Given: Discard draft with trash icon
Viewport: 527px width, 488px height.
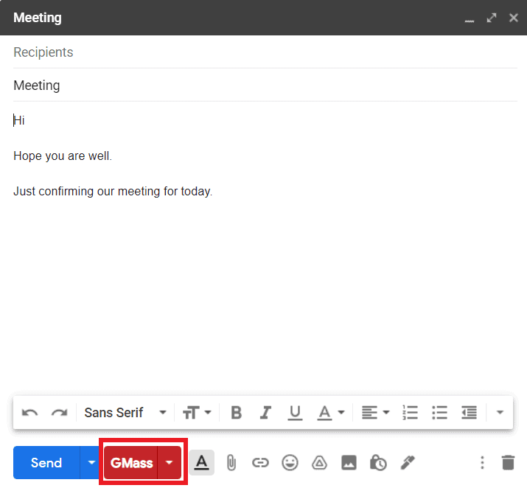Looking at the screenshot, I should pos(508,463).
